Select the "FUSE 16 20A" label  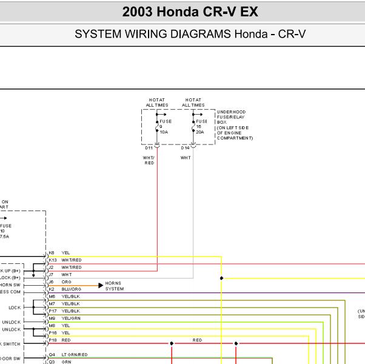[201, 127]
